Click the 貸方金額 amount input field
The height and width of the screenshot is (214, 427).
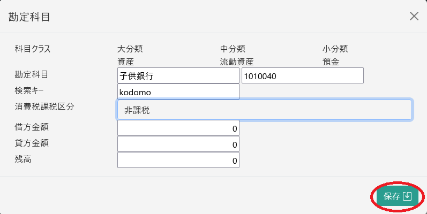[178, 144]
